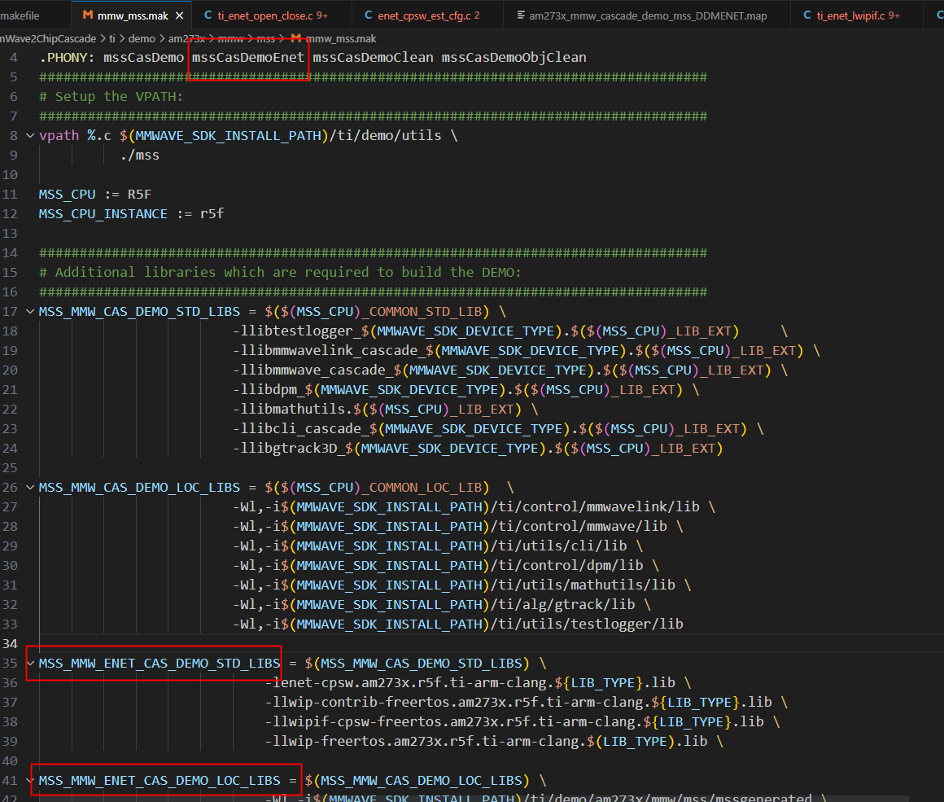Click the C icon on ti_enet_open_close.c tab

point(208,15)
